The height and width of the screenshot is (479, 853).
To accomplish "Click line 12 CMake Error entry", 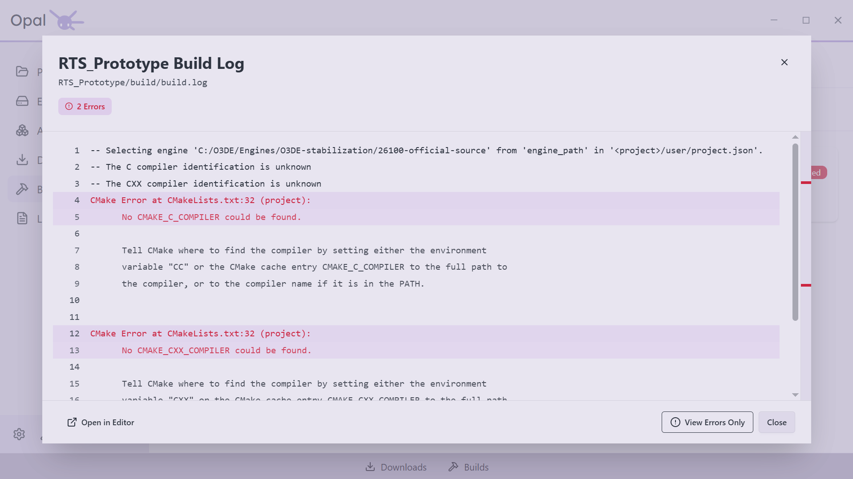I will click(x=416, y=334).
